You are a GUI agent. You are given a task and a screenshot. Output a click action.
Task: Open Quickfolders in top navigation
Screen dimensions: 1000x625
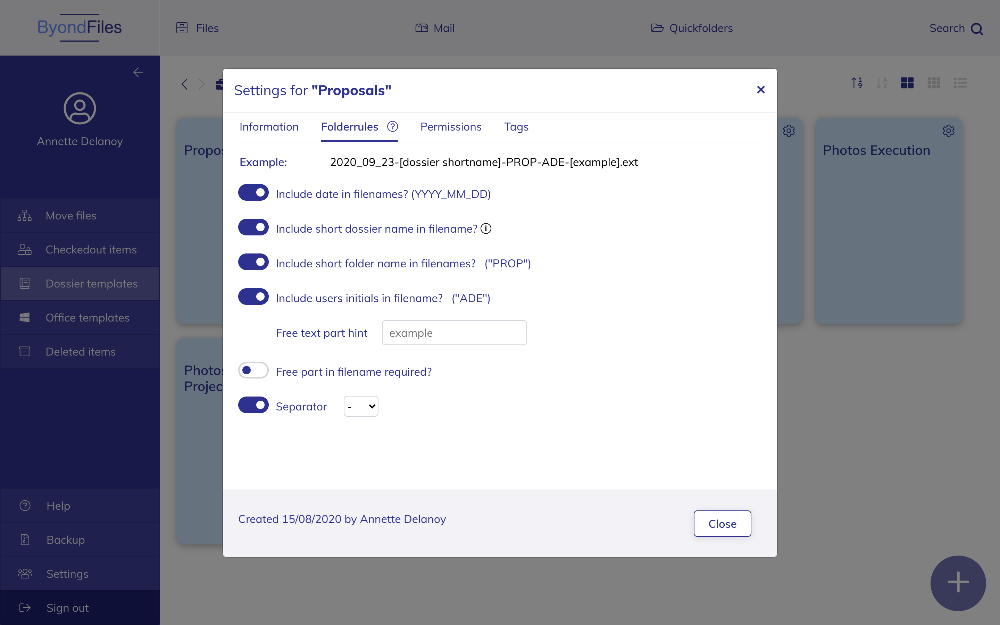[x=692, y=28]
